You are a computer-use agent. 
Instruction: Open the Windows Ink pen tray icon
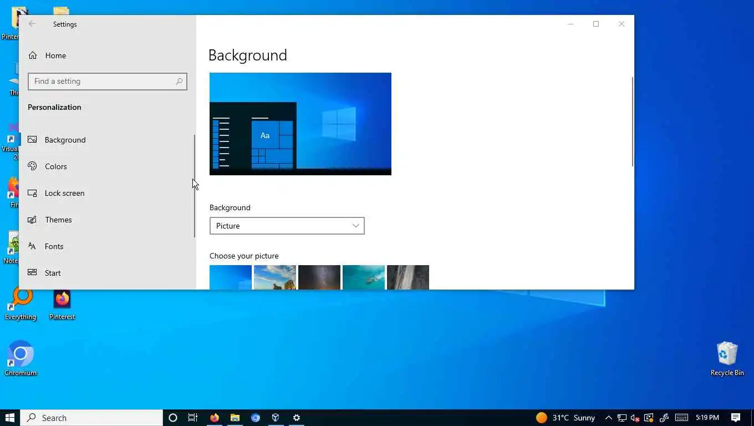coord(664,418)
